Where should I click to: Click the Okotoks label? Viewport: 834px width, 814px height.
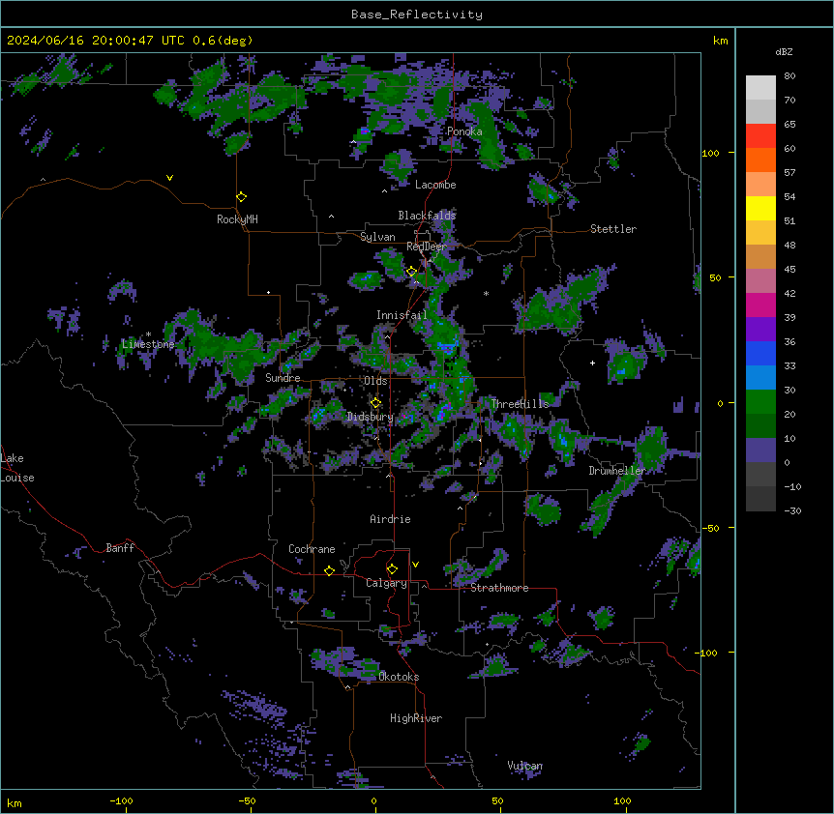coord(399,677)
